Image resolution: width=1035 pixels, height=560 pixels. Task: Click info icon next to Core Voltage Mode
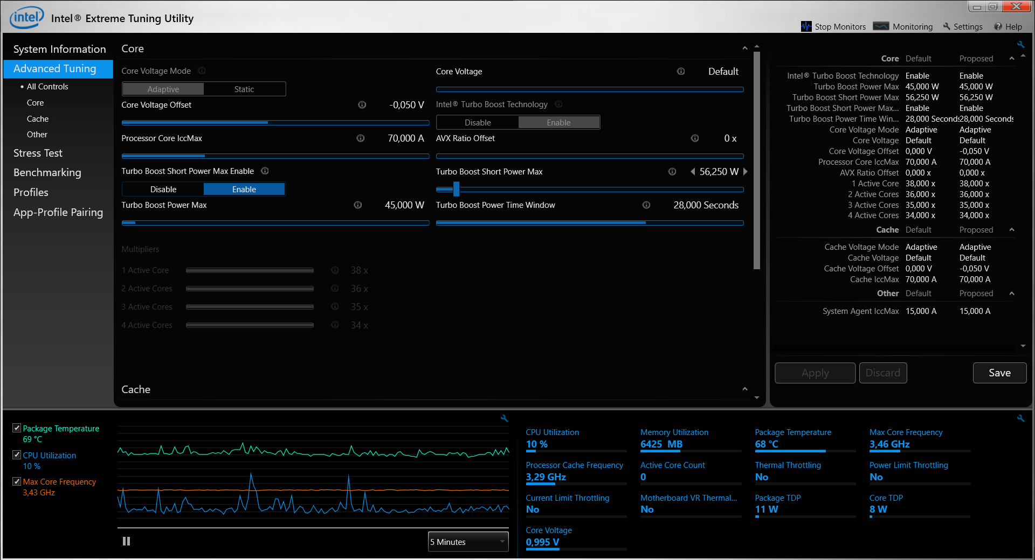[x=202, y=71]
